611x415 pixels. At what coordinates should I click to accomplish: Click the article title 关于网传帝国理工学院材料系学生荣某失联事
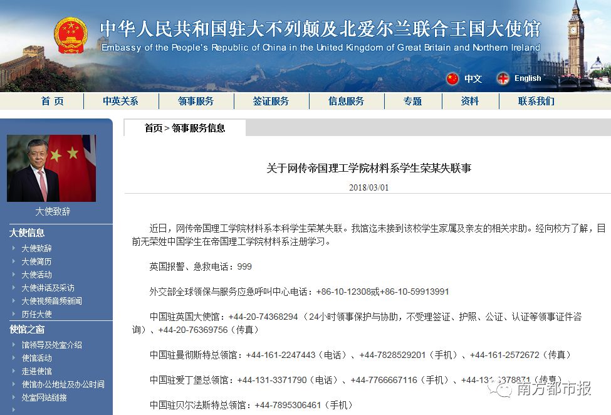[x=368, y=169]
